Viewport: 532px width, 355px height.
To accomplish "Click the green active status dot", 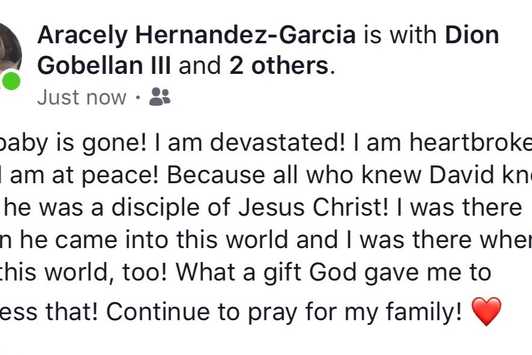I will click(11, 82).
